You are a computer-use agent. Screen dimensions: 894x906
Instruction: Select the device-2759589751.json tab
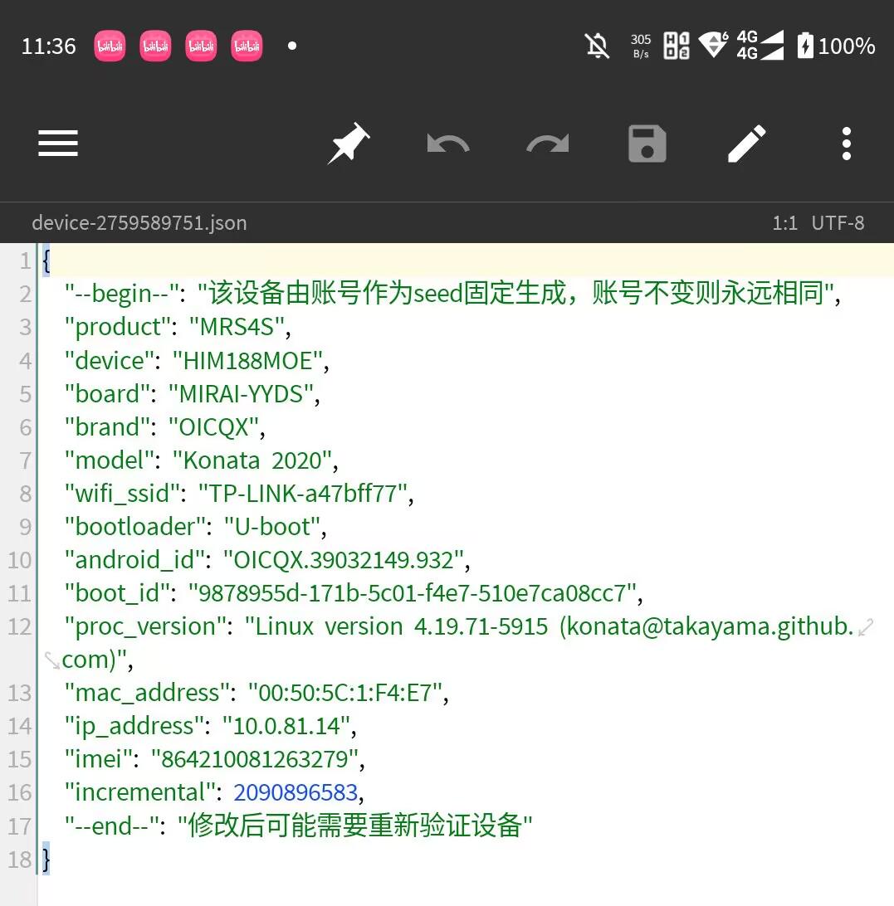tap(139, 222)
